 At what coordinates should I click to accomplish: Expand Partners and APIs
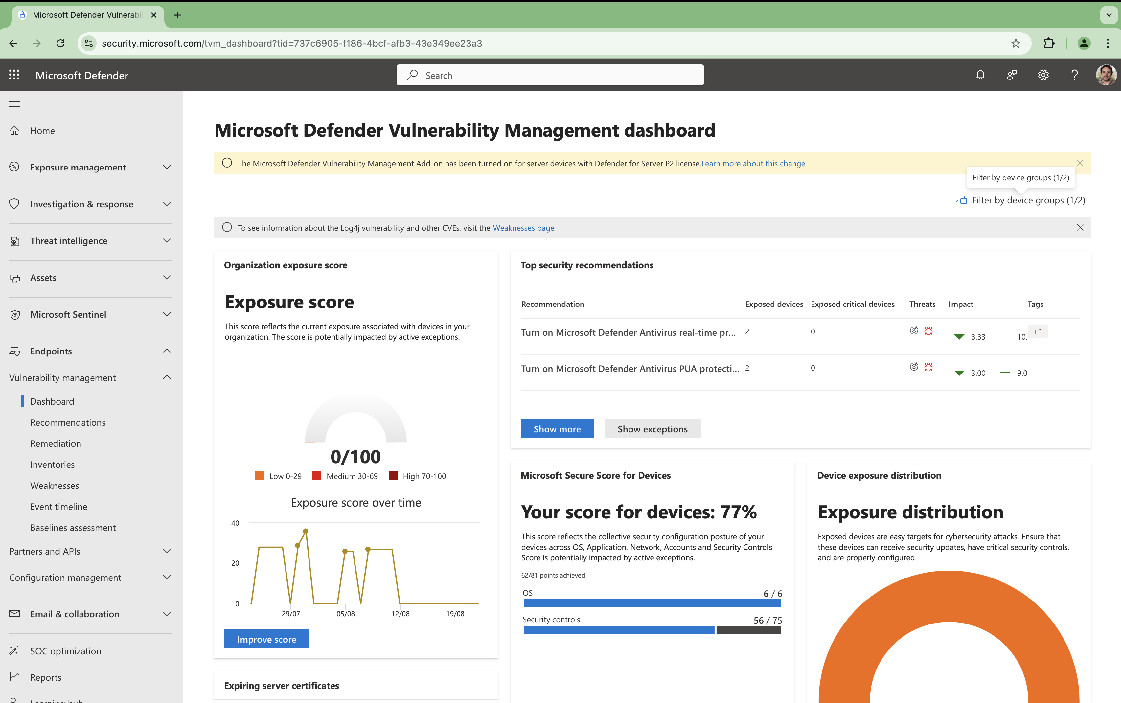point(167,551)
